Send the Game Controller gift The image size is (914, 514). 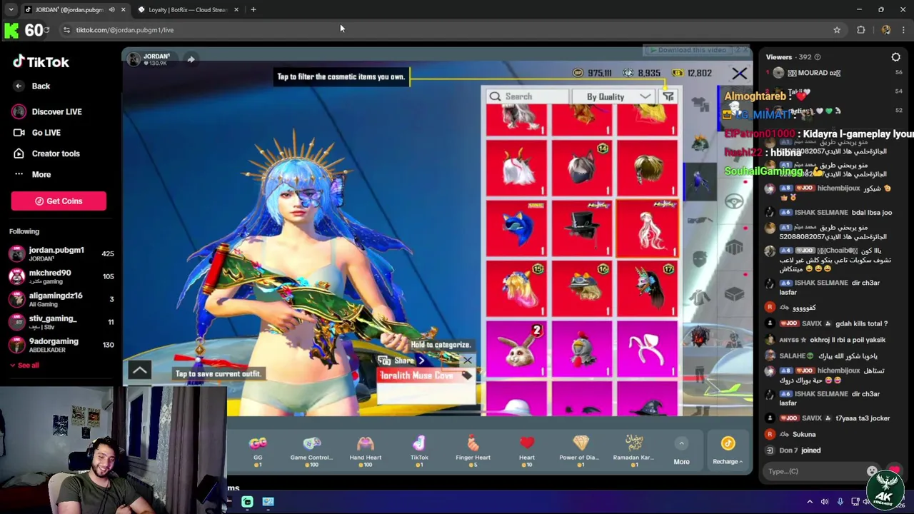point(311,450)
